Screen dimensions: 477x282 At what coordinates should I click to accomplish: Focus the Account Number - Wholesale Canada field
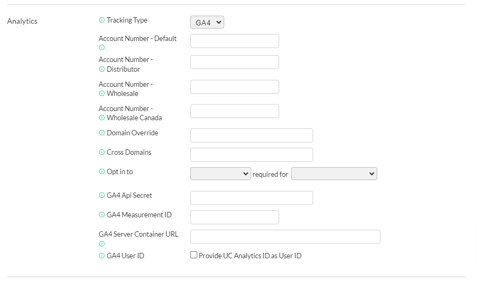click(234, 111)
